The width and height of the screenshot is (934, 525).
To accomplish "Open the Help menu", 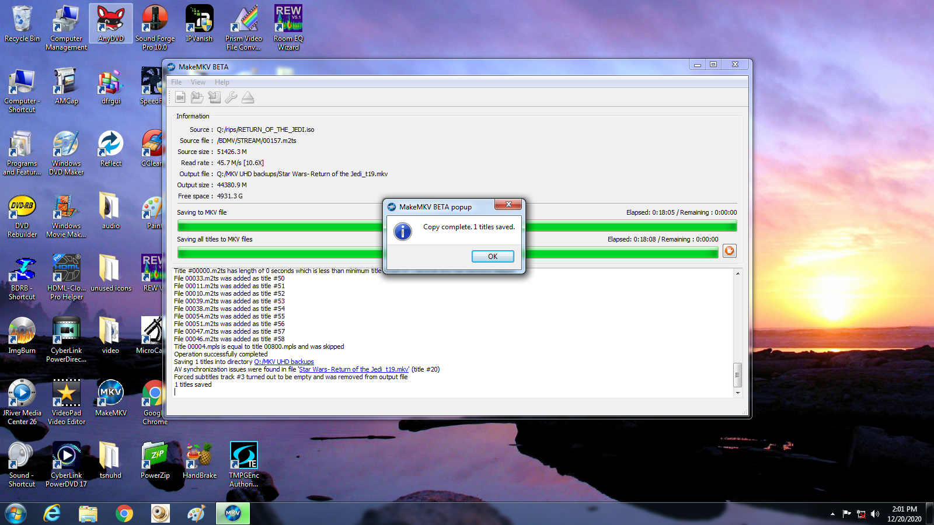I will (x=222, y=82).
